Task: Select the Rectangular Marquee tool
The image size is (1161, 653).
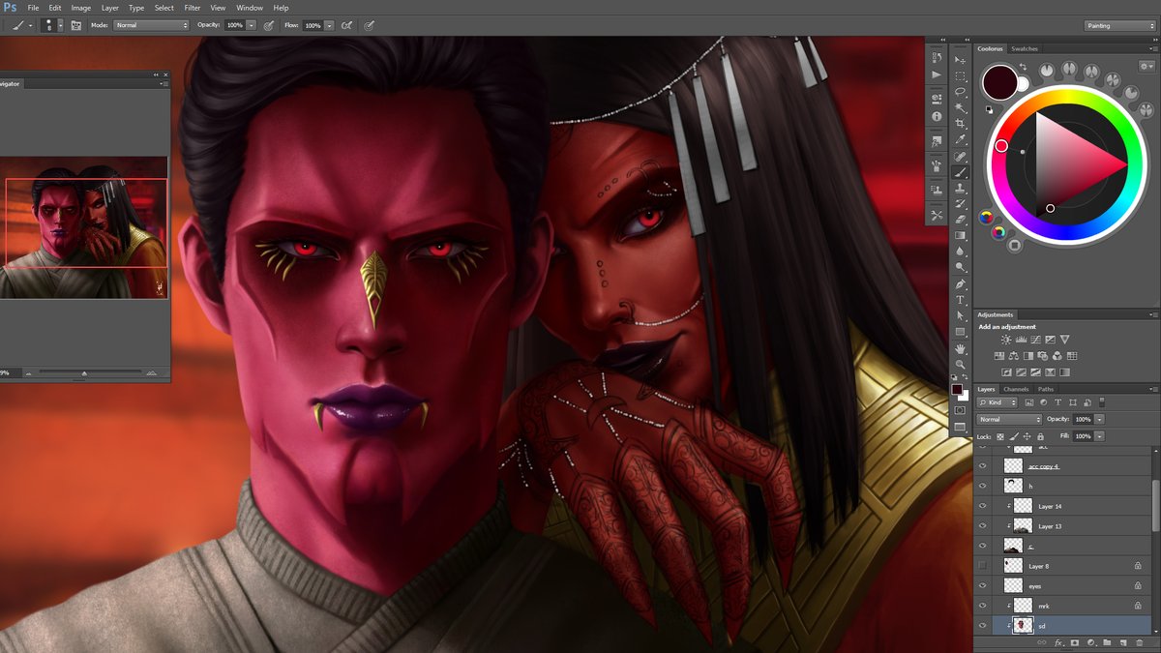Action: [960, 75]
